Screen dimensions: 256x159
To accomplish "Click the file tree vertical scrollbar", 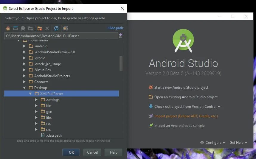I will coord(121,63).
